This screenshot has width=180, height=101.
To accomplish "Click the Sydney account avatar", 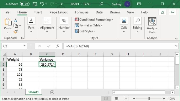I will [127, 4].
